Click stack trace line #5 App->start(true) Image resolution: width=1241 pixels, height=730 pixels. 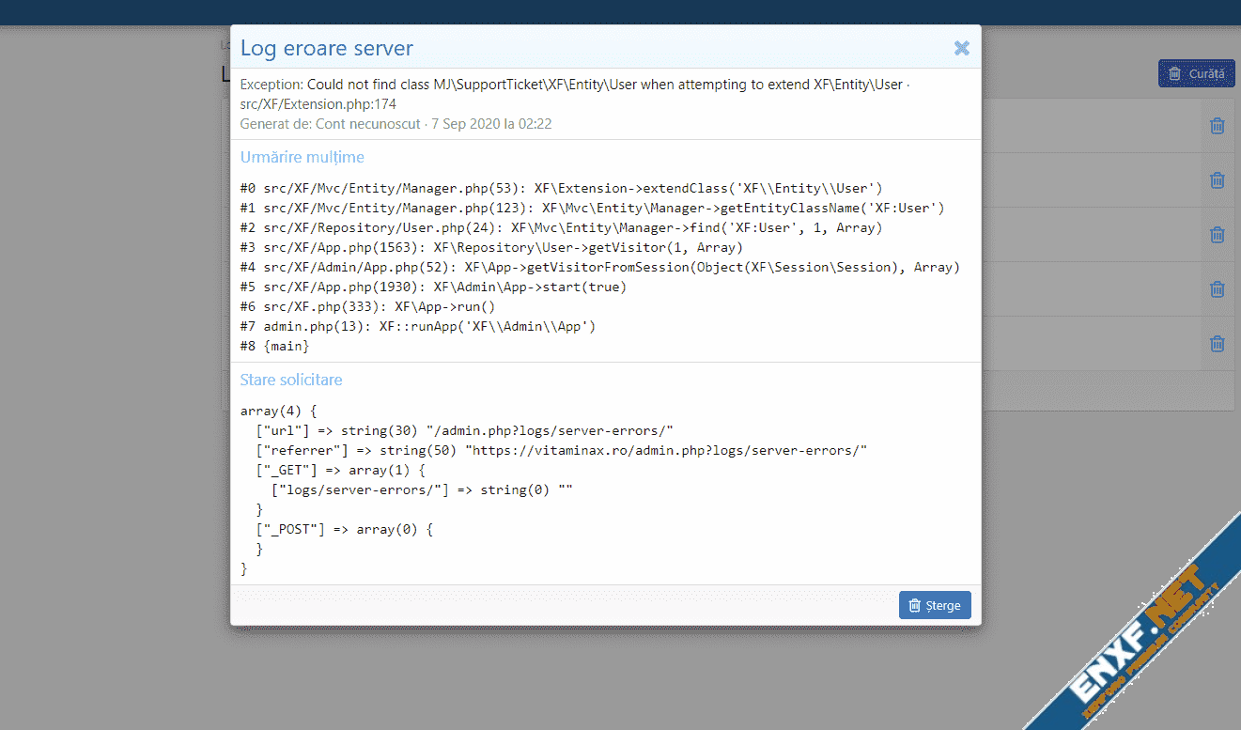pos(434,287)
